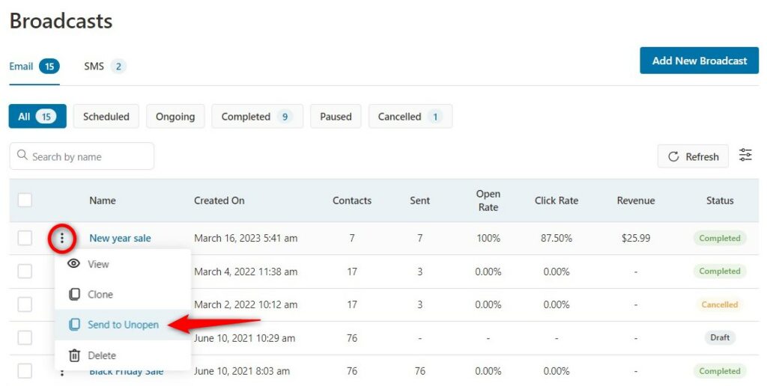
Task: Focus the Search by name field
Action: coord(82,156)
